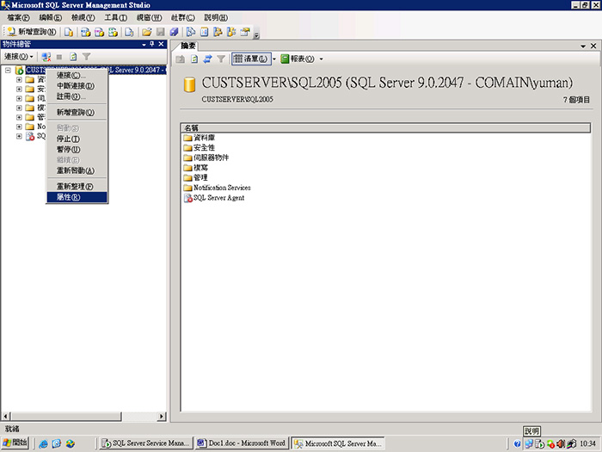
Task: Collapse the CUSTSERVER\SQL2005 root tree node
Action: pyautogui.click(x=8, y=71)
